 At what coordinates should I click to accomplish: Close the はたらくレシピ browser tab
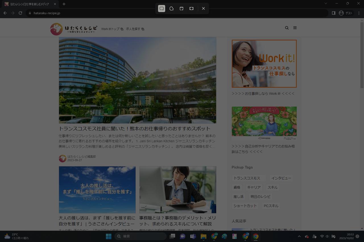point(55,4)
